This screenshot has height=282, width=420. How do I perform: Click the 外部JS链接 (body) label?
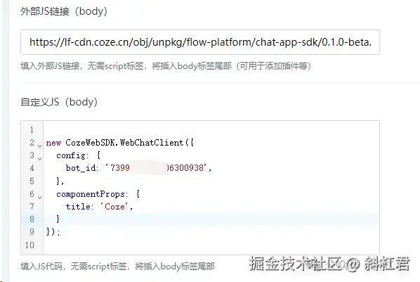click(64, 11)
